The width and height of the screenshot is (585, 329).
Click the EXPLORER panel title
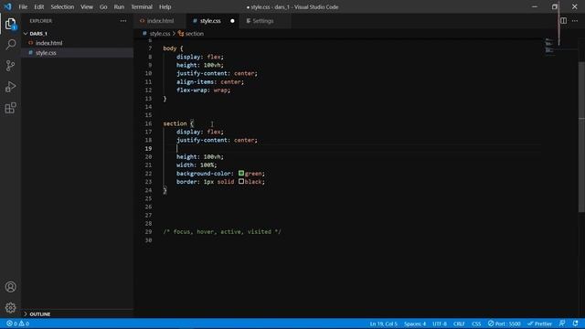coord(41,21)
